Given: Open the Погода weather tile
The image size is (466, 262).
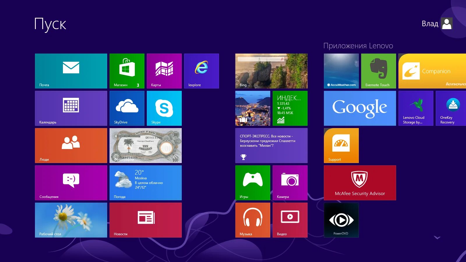Looking at the screenshot, I should click(x=146, y=183).
